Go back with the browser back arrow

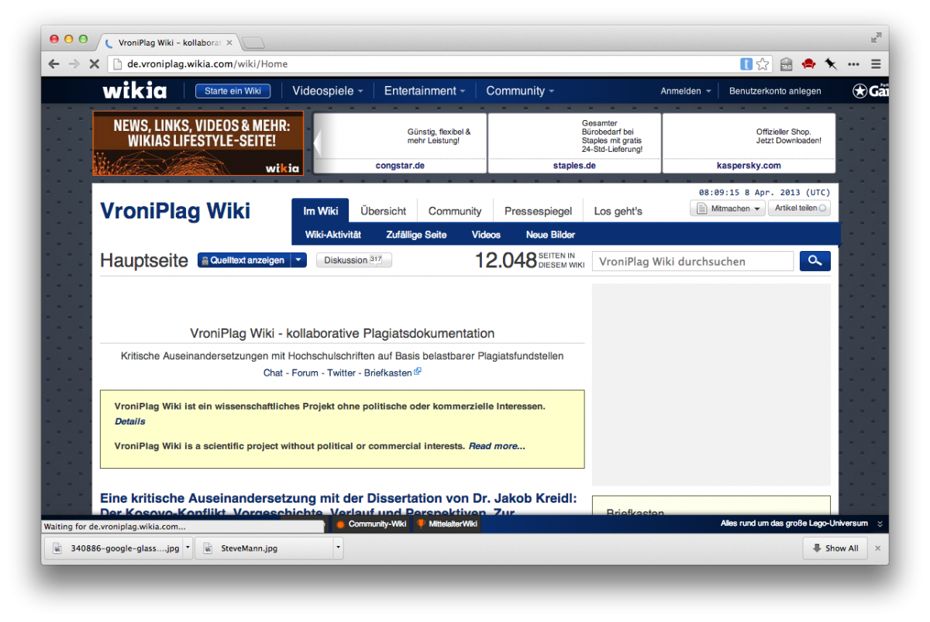click(x=53, y=64)
